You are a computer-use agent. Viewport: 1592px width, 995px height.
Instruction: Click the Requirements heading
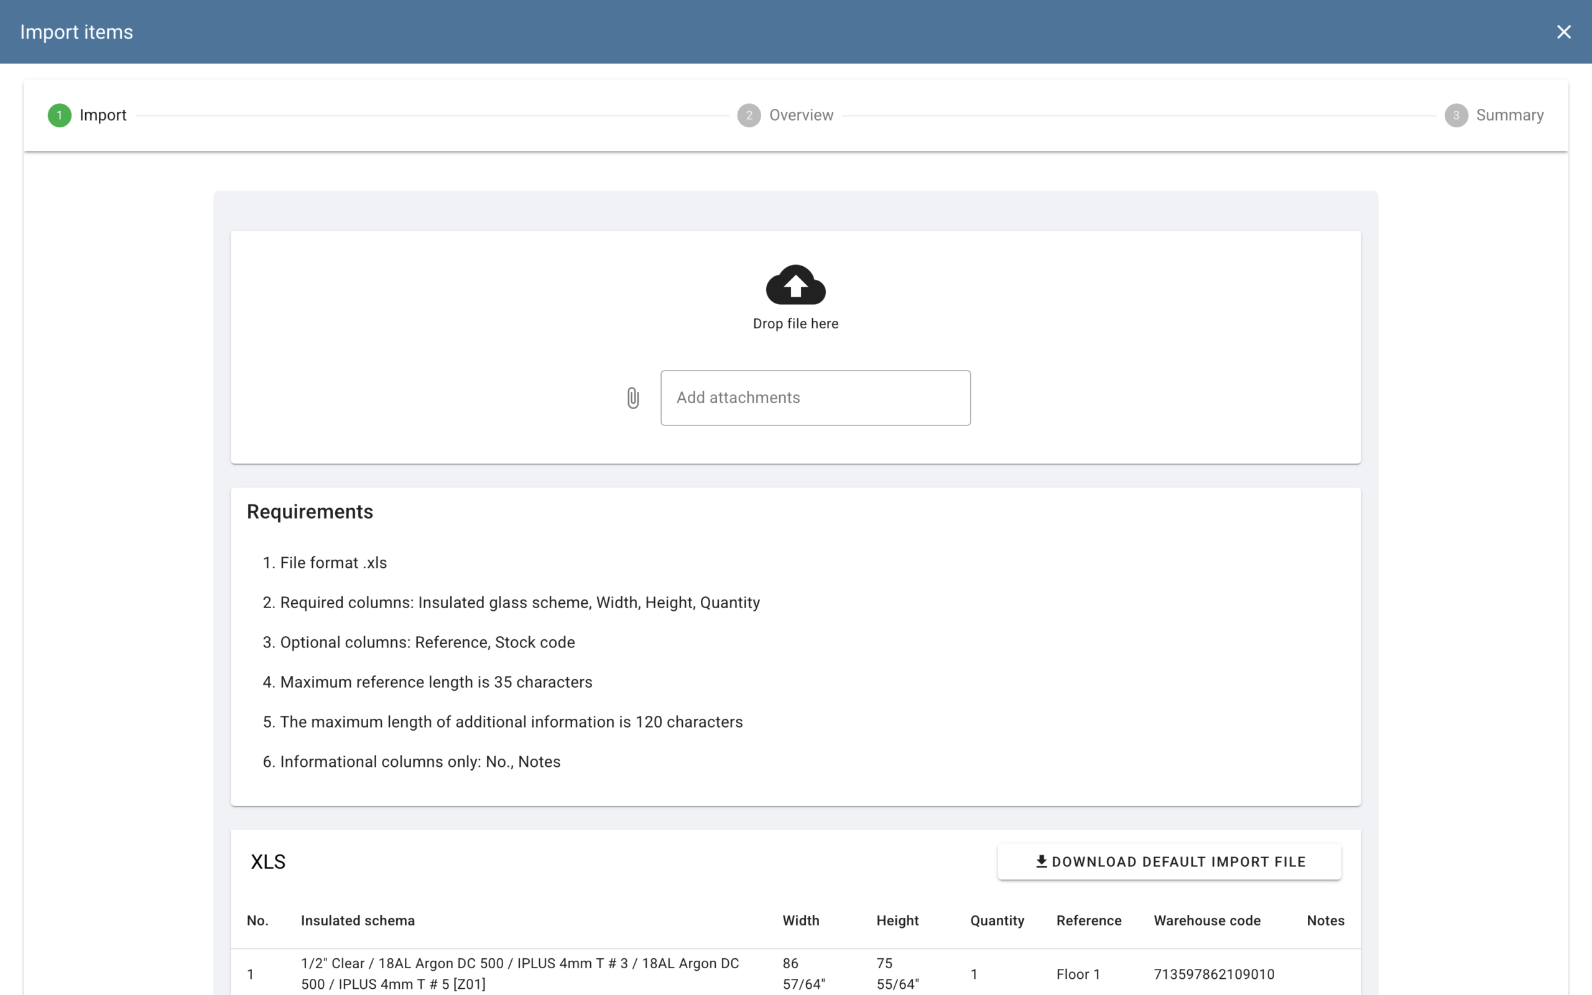pos(310,512)
